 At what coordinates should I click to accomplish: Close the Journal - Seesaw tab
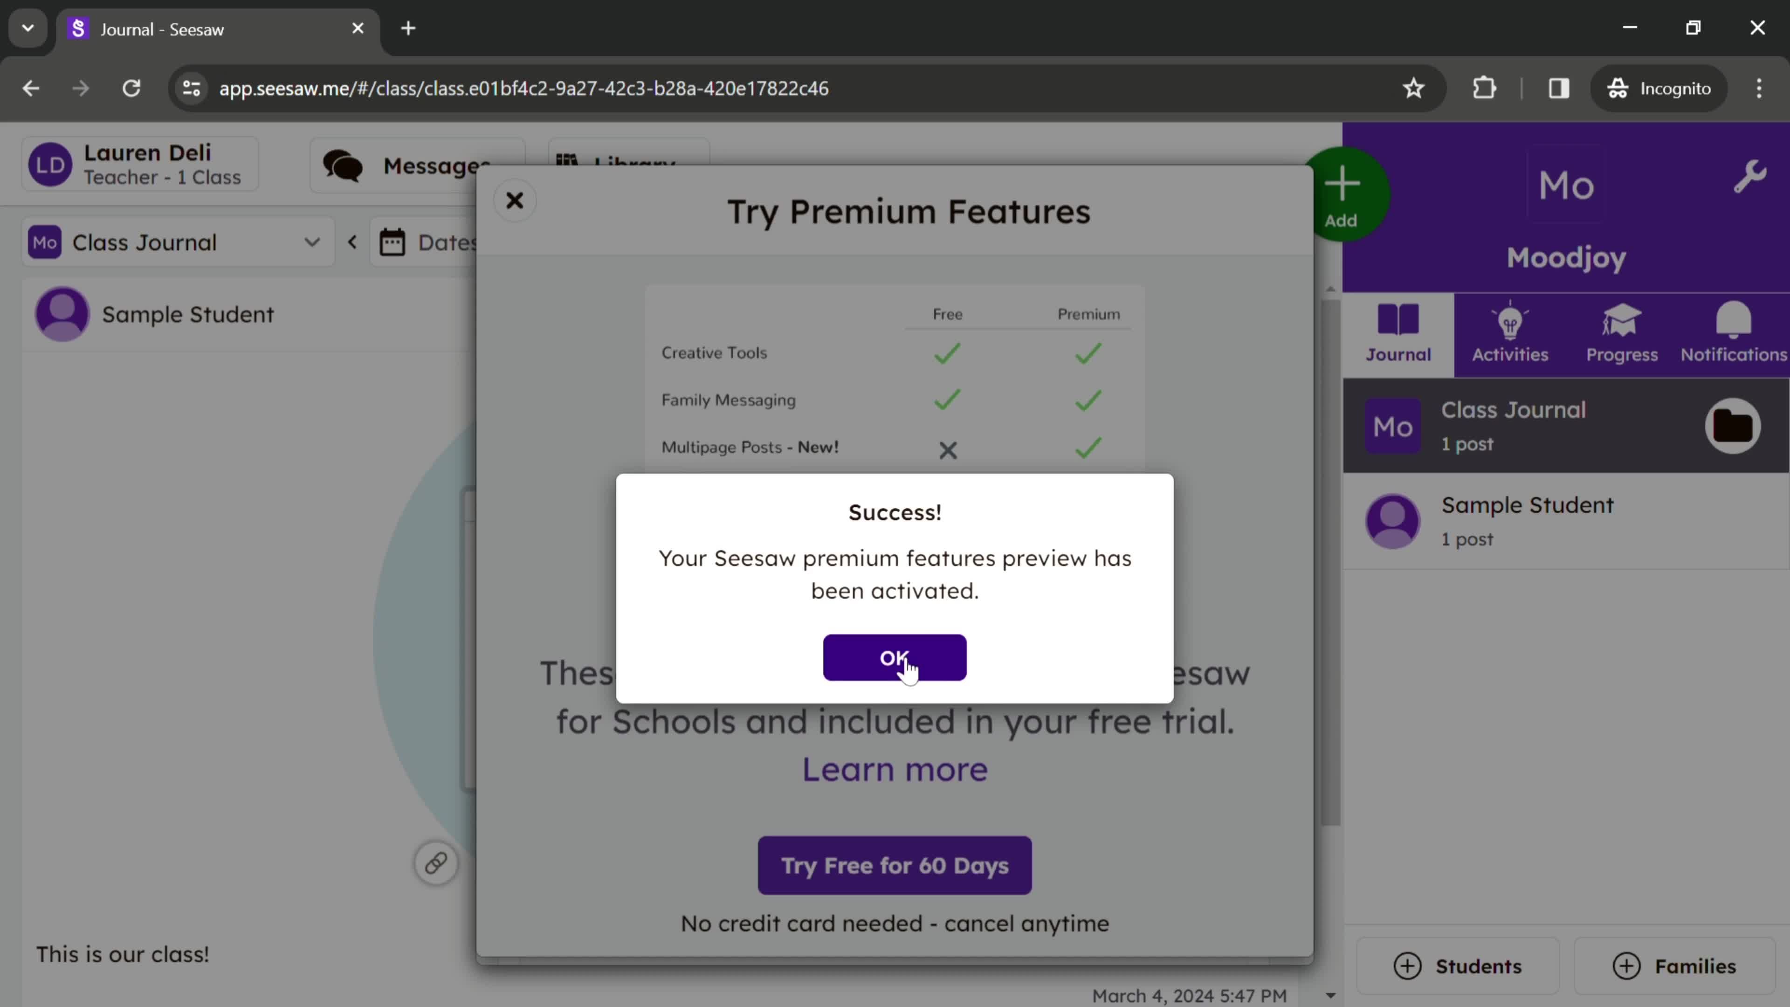358,28
